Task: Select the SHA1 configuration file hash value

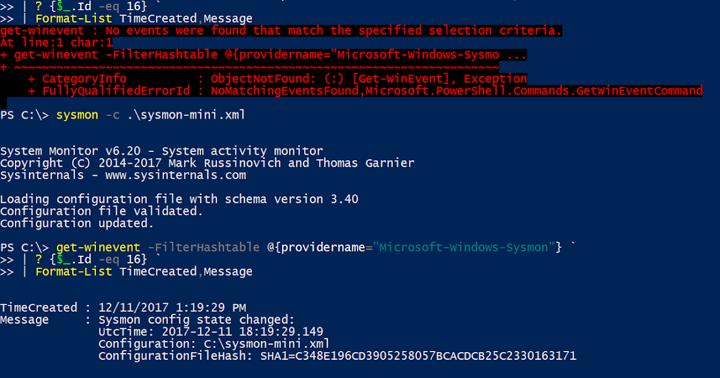Action: 418,356
